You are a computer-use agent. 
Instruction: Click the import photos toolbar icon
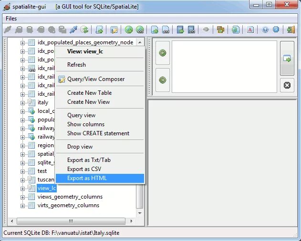(220, 30)
